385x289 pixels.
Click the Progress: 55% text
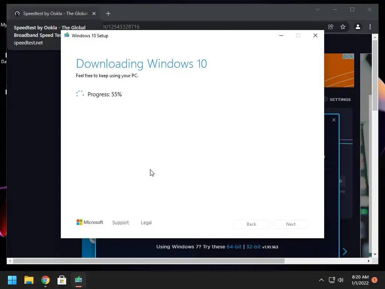click(x=105, y=94)
